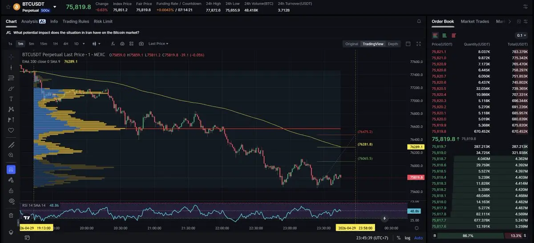Select the crosshair cursor tool
The image size is (534, 243).
[11, 57]
